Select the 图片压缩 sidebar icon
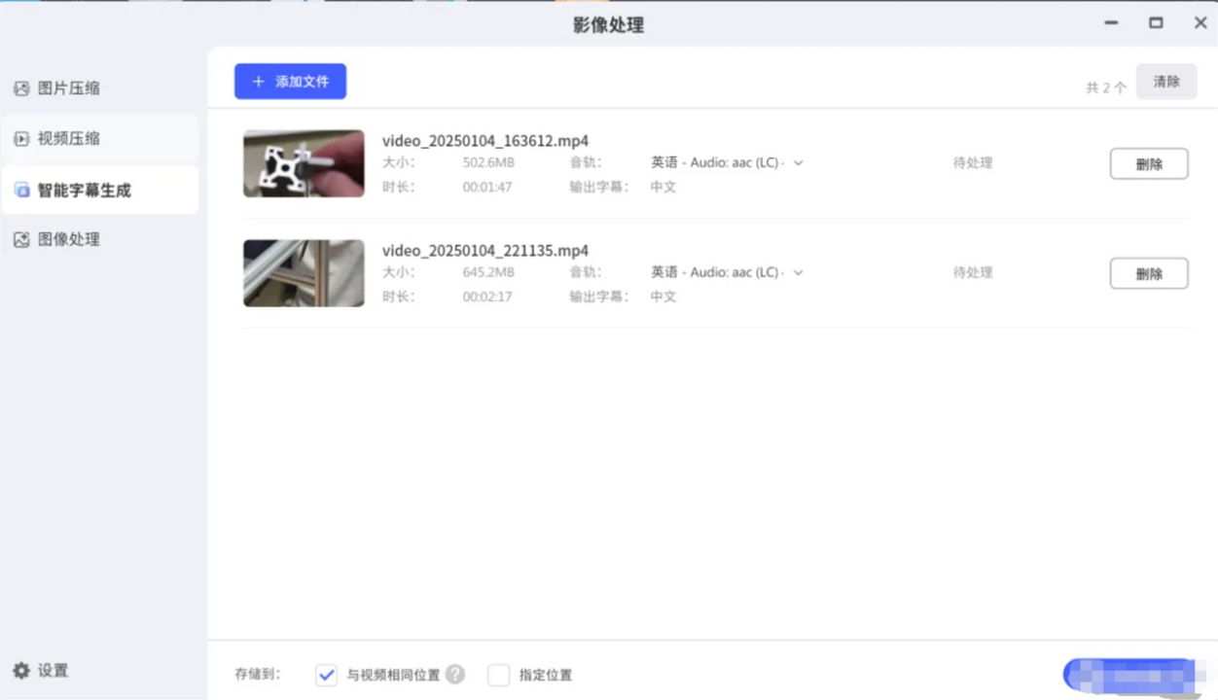 point(21,87)
